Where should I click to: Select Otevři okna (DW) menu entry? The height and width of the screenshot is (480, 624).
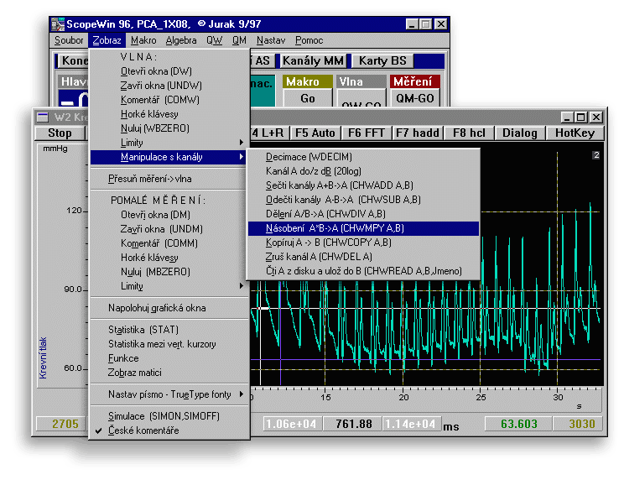click(169, 71)
